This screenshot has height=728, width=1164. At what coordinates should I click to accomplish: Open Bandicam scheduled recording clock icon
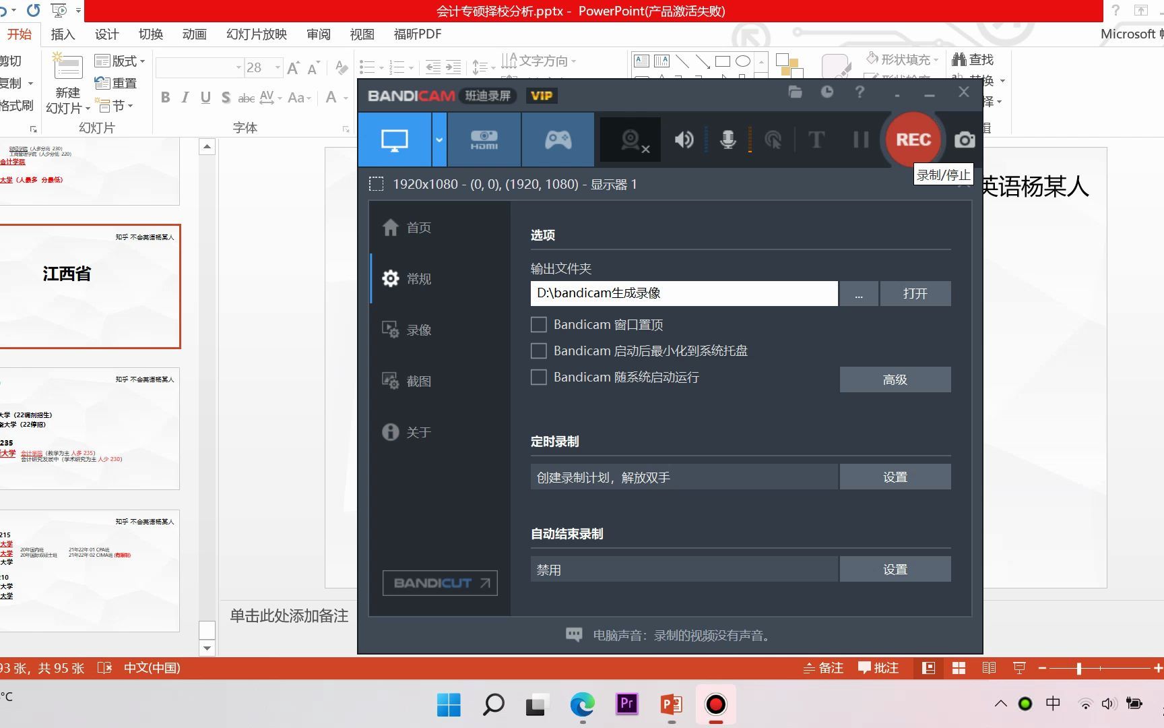pyautogui.click(x=827, y=92)
